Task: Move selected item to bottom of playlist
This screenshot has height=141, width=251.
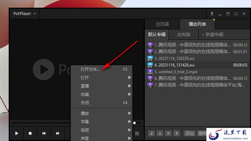Action: tap(177, 133)
